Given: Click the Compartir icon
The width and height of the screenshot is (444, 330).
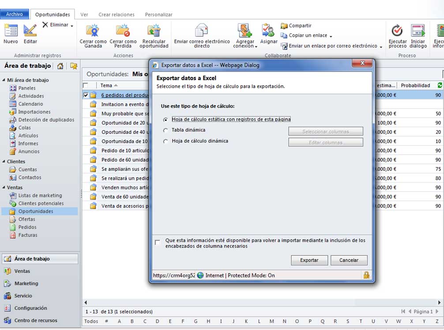Looking at the screenshot, I should coord(284,26).
